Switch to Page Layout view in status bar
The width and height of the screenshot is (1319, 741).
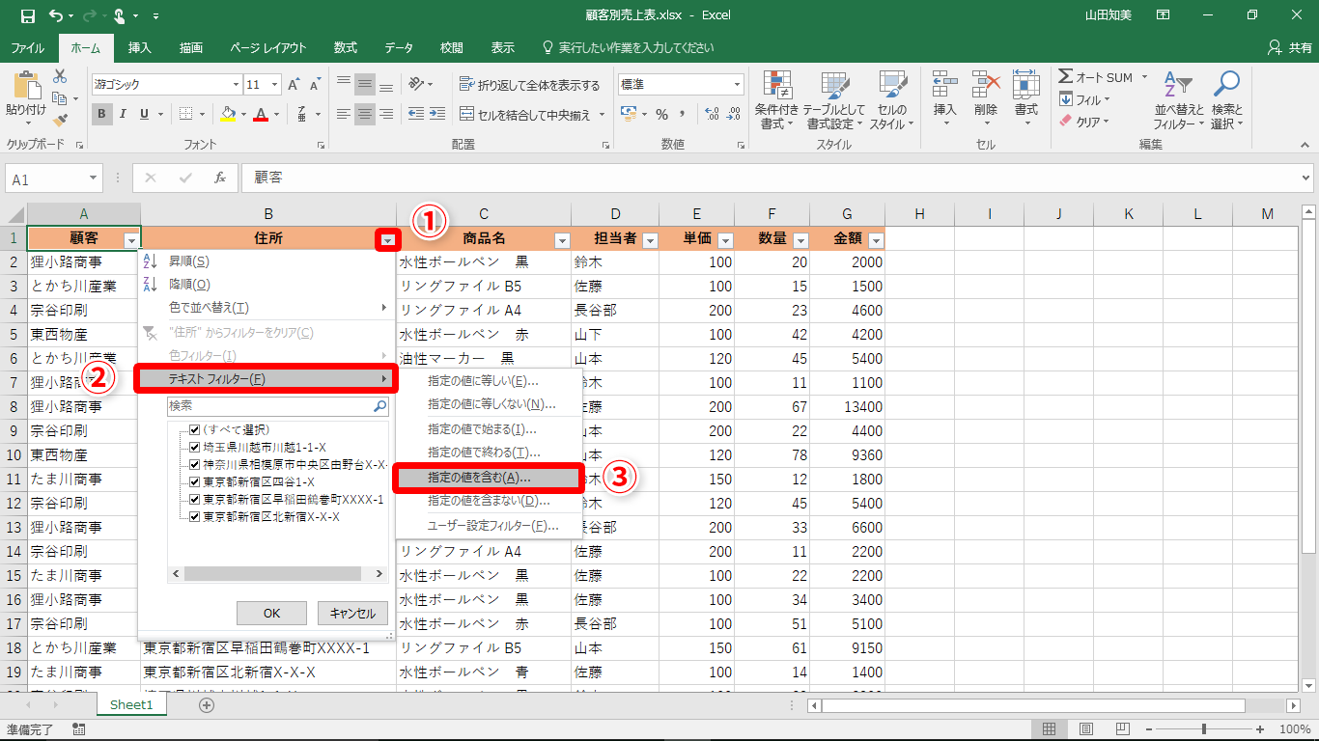pyautogui.click(x=1086, y=729)
